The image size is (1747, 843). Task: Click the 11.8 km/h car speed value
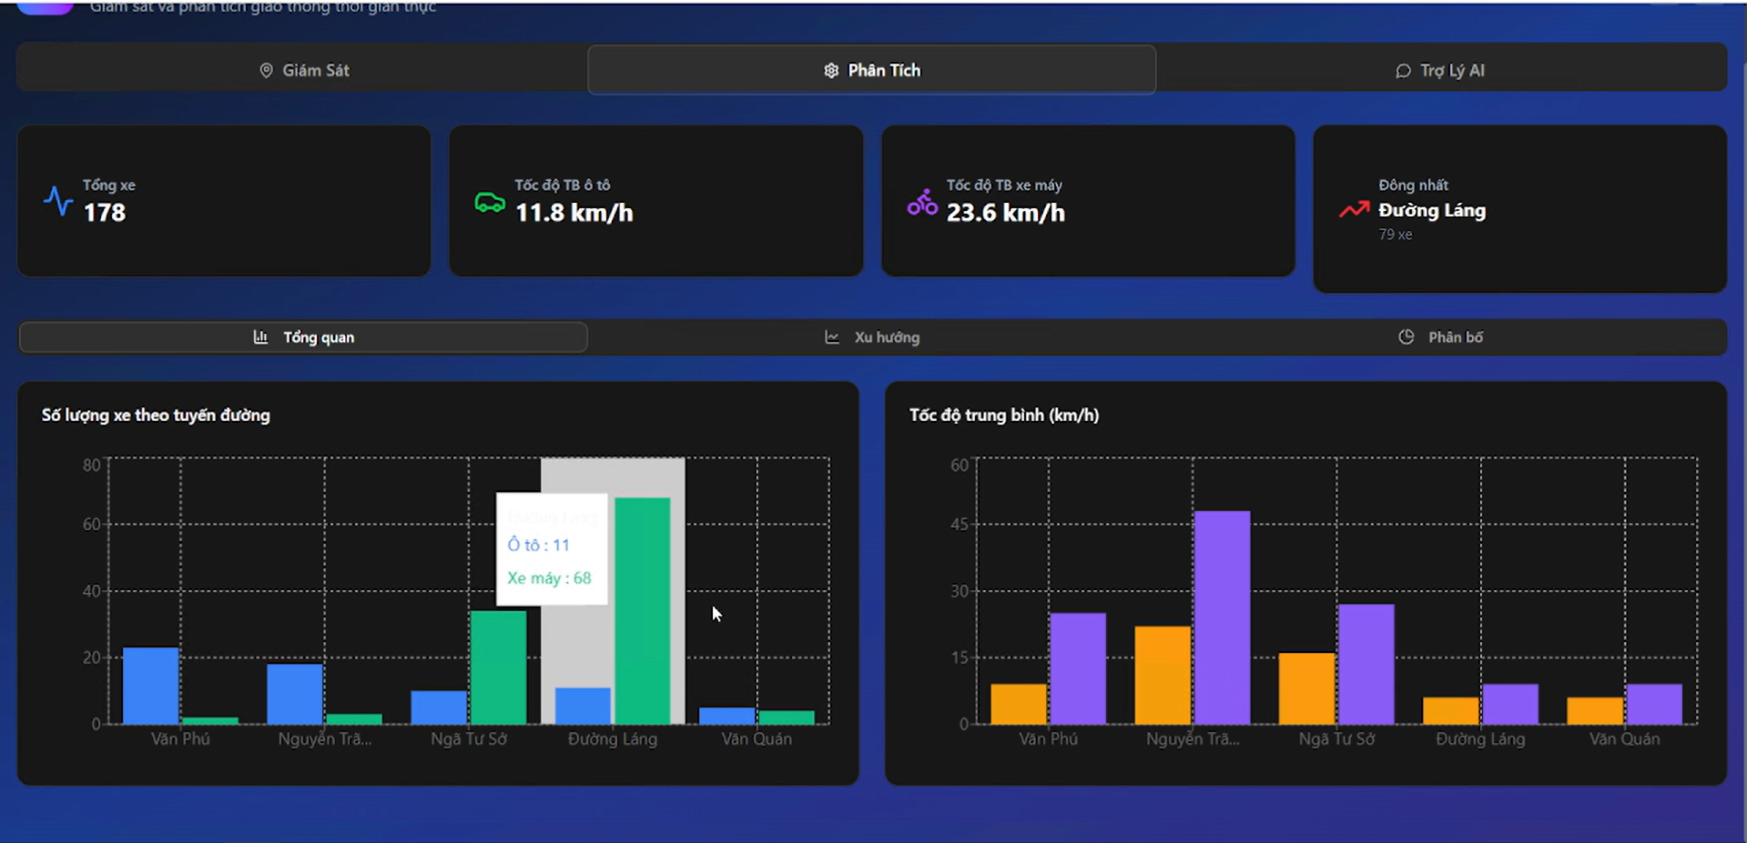(x=574, y=213)
